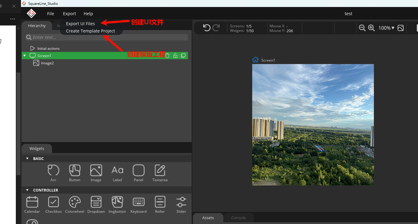
Task: Click the redo arrow icon
Action: coord(216,28)
